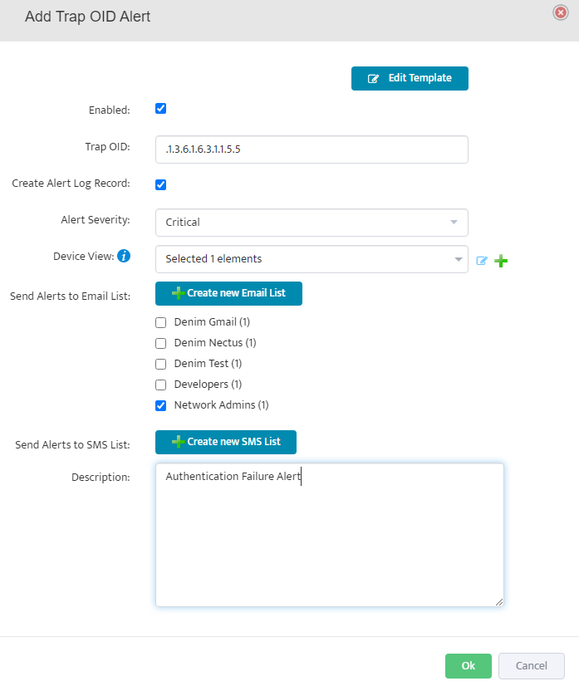Click Create new Email List button

click(x=228, y=293)
